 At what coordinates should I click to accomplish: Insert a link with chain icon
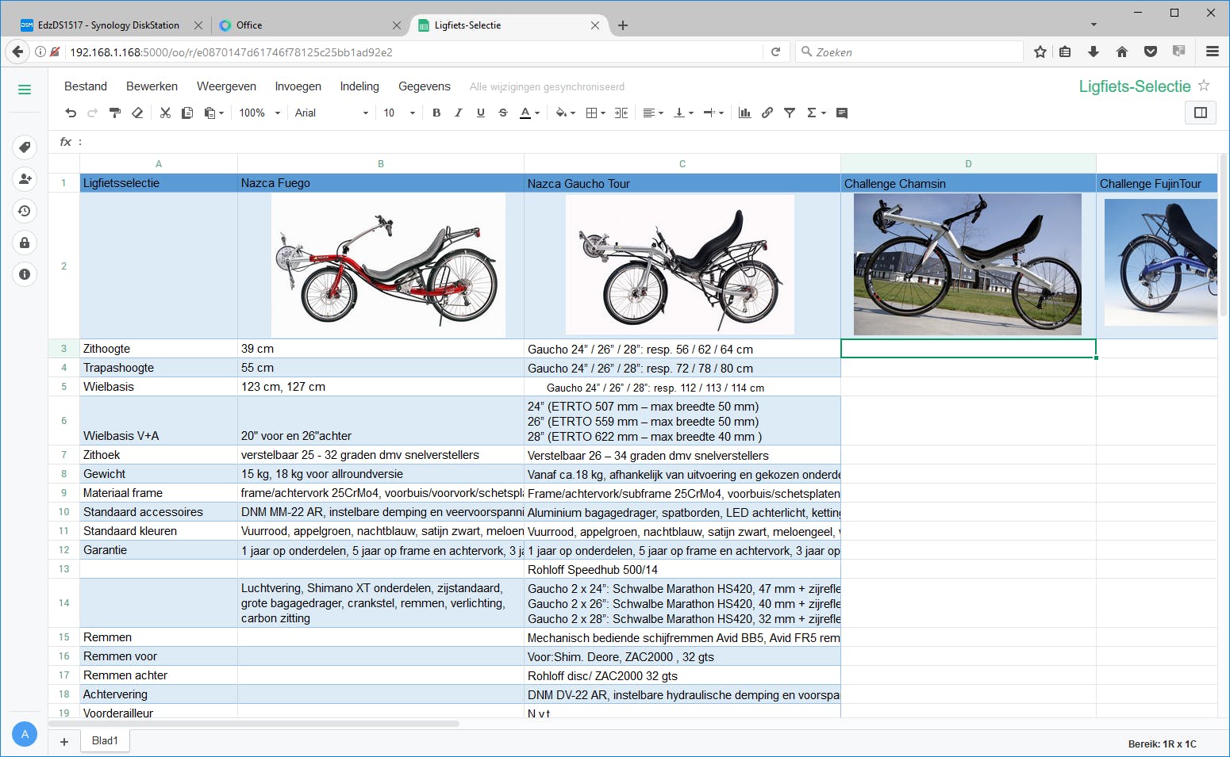(x=767, y=113)
